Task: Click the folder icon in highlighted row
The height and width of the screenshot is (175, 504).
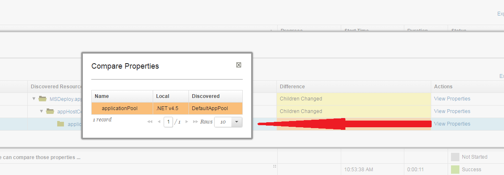Action: pos(61,124)
